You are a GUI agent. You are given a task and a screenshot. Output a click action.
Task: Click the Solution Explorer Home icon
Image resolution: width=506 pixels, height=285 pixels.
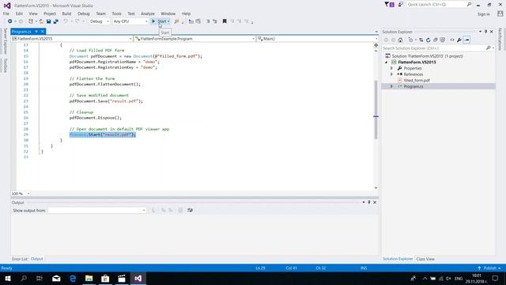pos(400,40)
